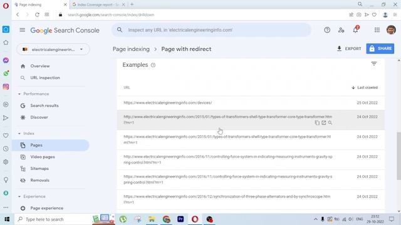Collapse the Index section
Screen dimensions: 401x225
[x=19, y=133]
